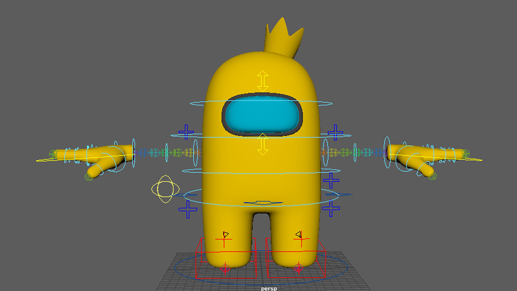Select the cyan ring control at the right-side elbow
Viewport: 517px width, 291px height.
[355, 152]
